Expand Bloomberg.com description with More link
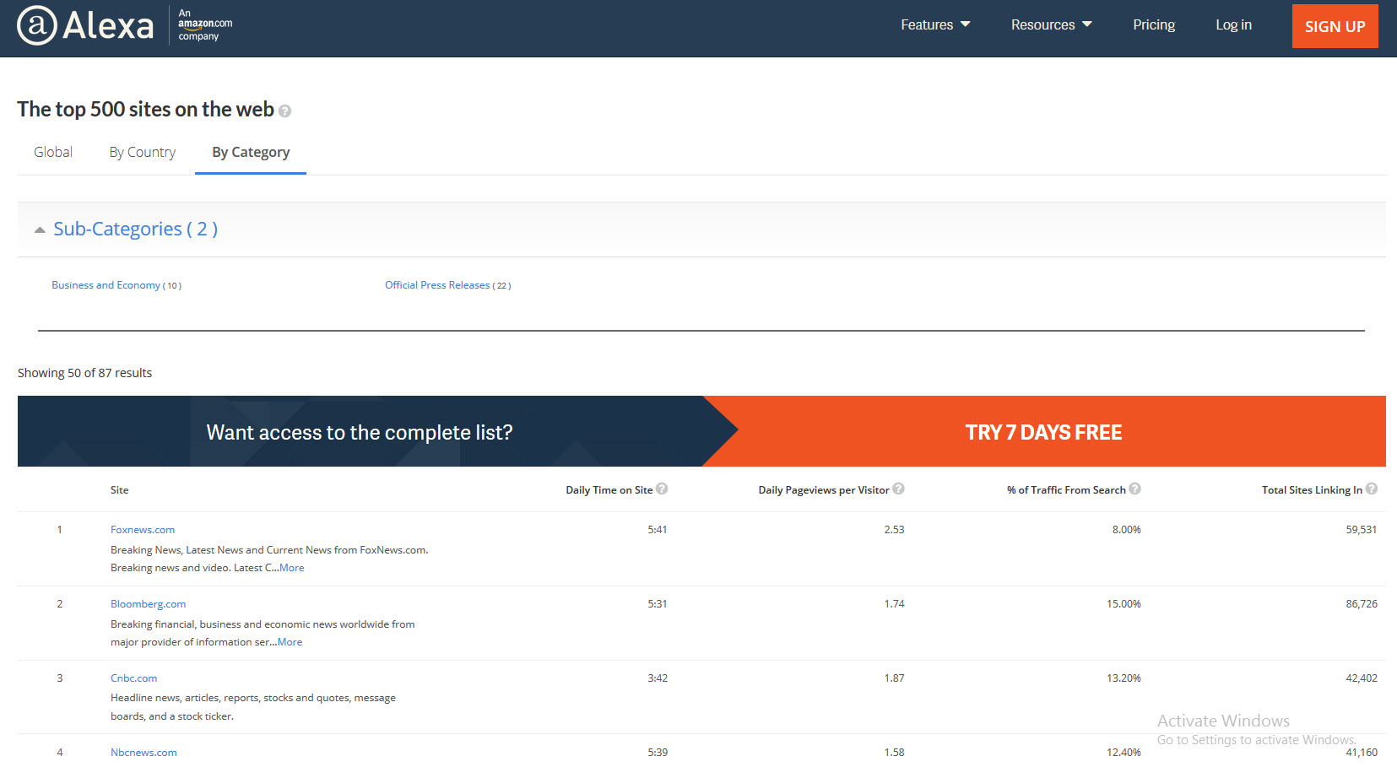Viewport: 1397px width, 767px height. tap(290, 642)
